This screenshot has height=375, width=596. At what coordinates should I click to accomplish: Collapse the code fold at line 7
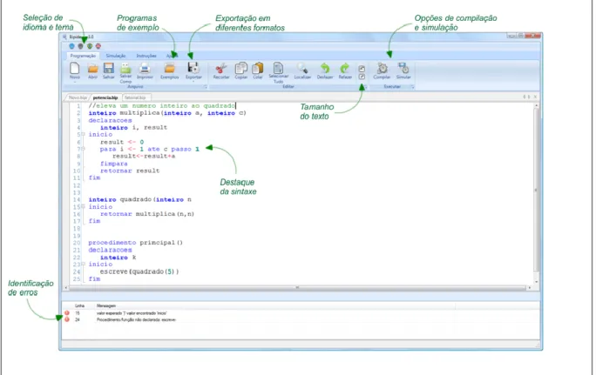click(84, 149)
